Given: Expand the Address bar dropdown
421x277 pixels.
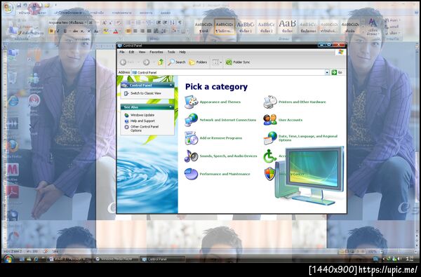Looking at the screenshot, I should pyautogui.click(x=327, y=72).
